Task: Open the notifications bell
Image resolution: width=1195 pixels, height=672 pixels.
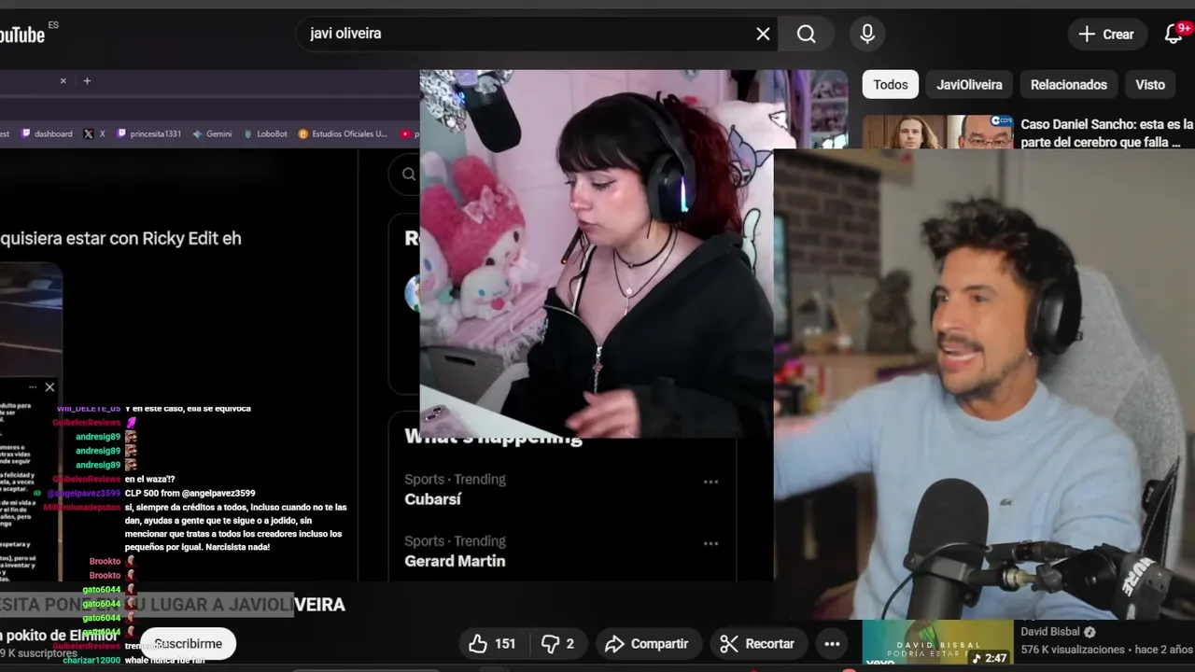Action: click(x=1174, y=34)
